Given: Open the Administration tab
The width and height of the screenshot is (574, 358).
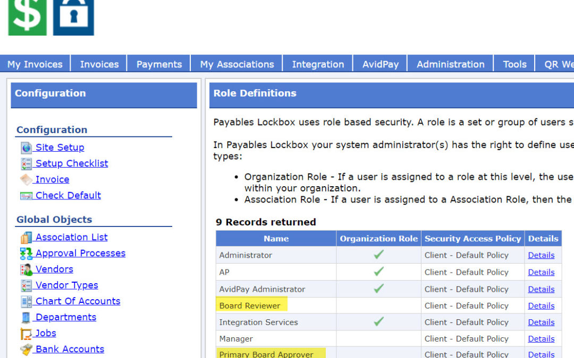Looking at the screenshot, I should (x=450, y=64).
